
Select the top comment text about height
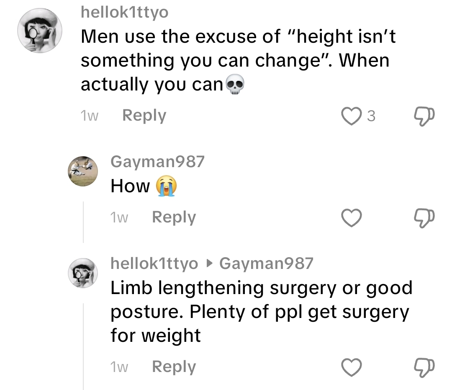tap(238, 60)
